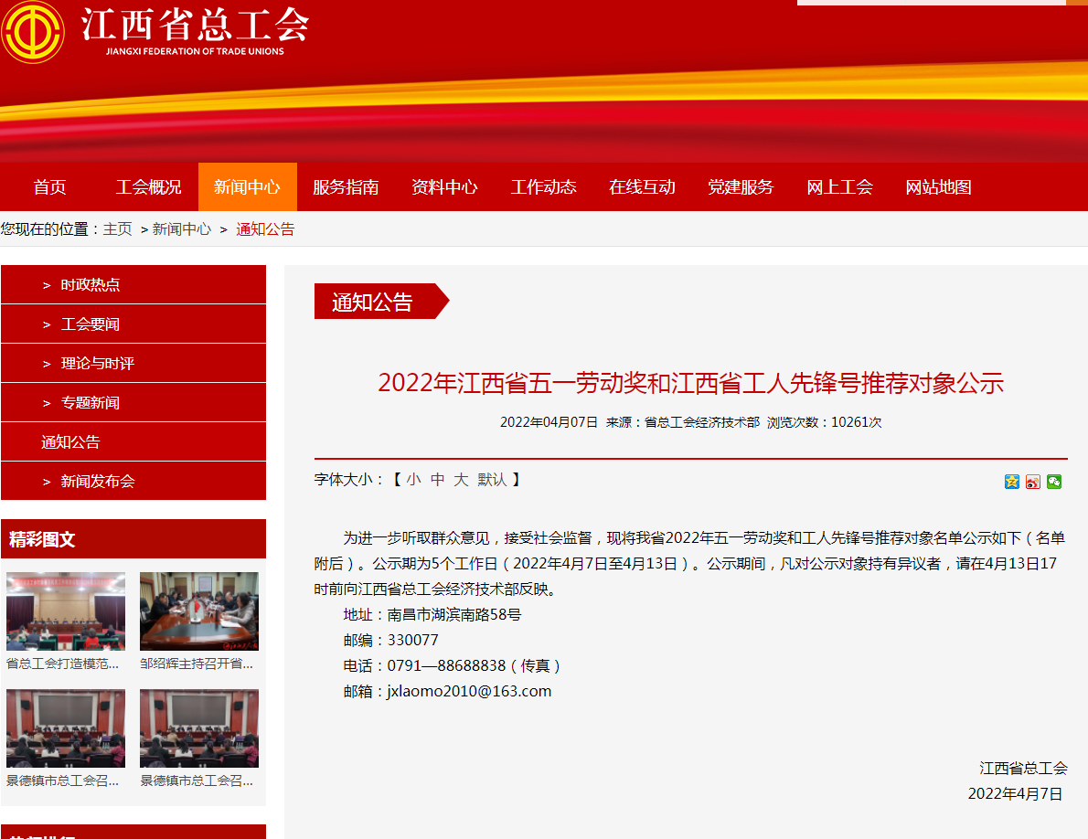Go to 资料中心 in the navigation bar
The image size is (1088, 839).
point(444,187)
